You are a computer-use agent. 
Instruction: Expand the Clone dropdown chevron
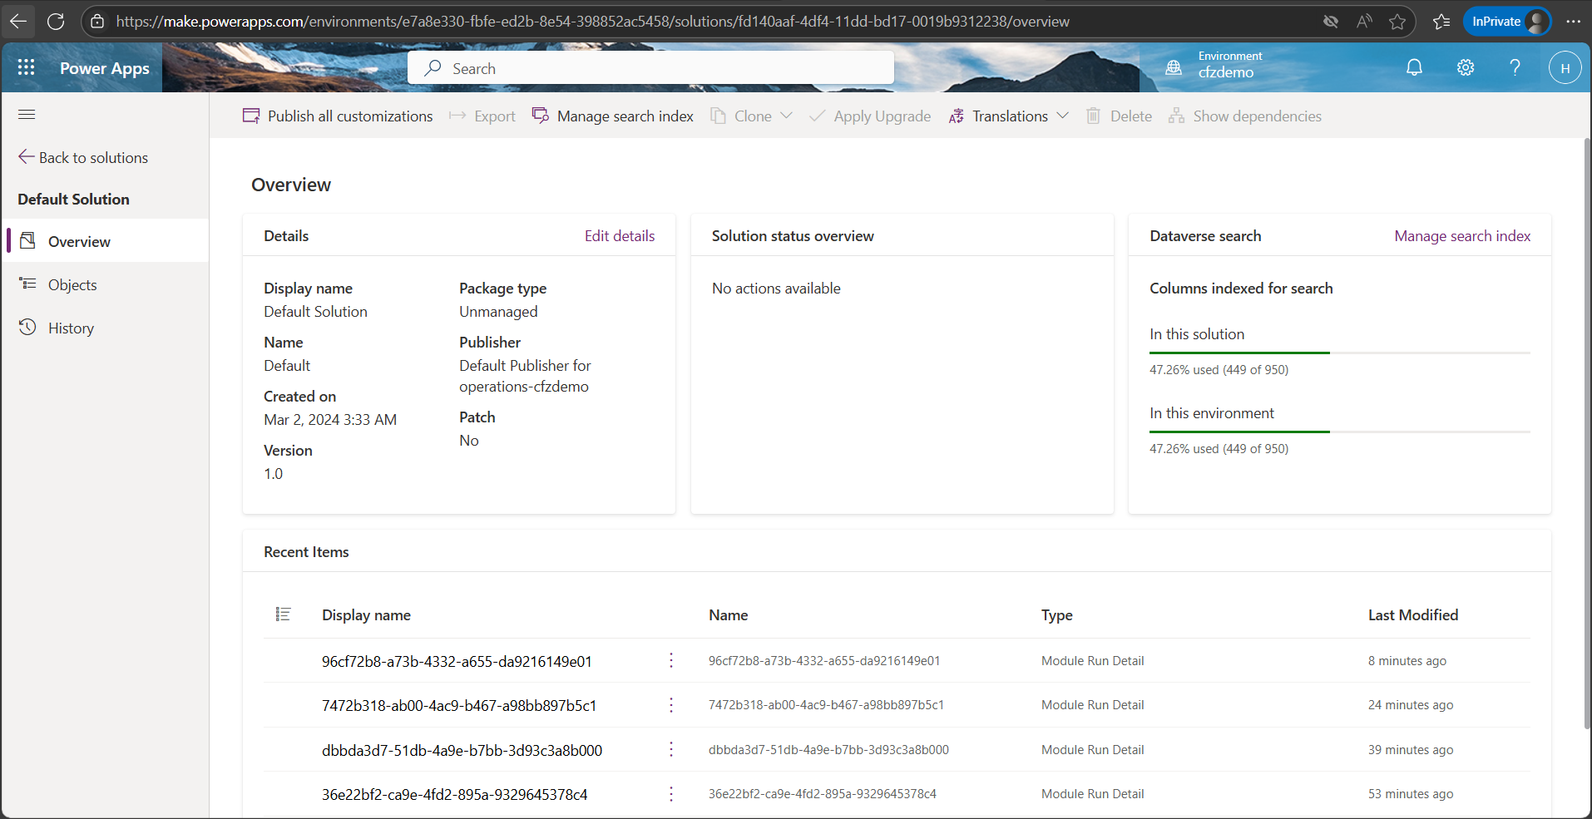786,116
